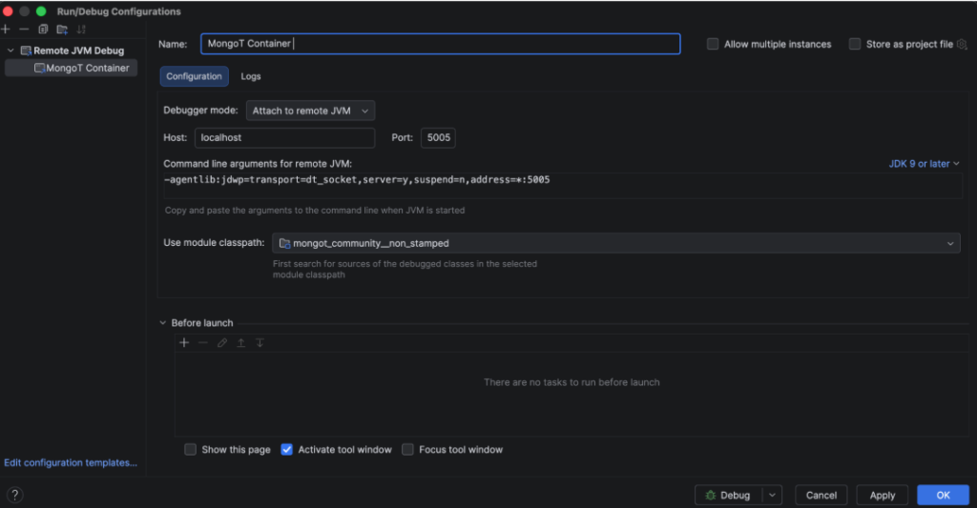Viewport: 977px width, 508px height.
Task: Enable Allow multiple instances checkbox
Action: (712, 44)
